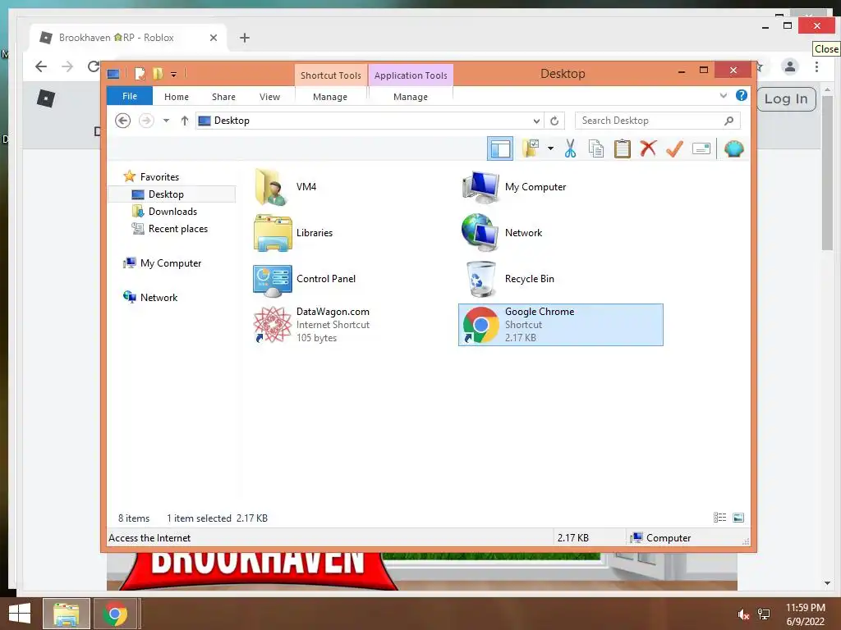
Task: Select the Recycle Bin icon
Action: [x=480, y=279]
